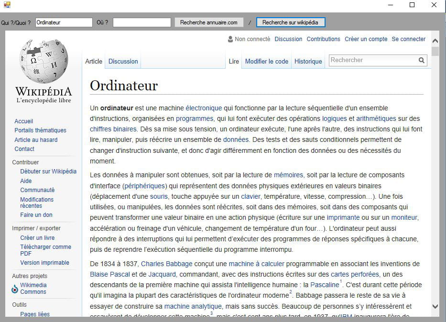Screen dimensions: 446x322
Task: Click the application icon in title bar
Action: tap(7, 5)
